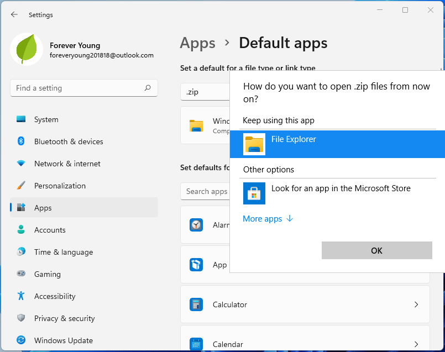445x352 pixels.
Task: Open Time & language category
Action: tap(84, 252)
